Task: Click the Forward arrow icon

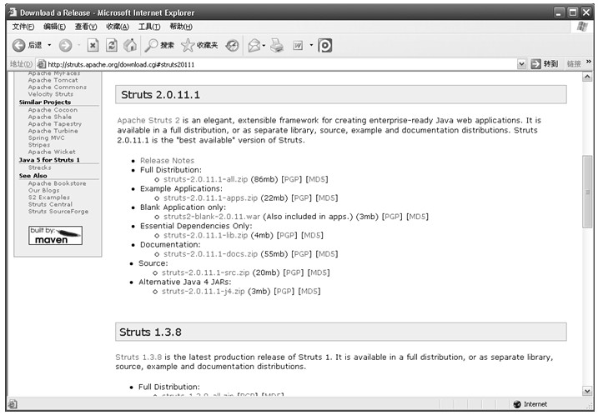Action: tap(65, 45)
